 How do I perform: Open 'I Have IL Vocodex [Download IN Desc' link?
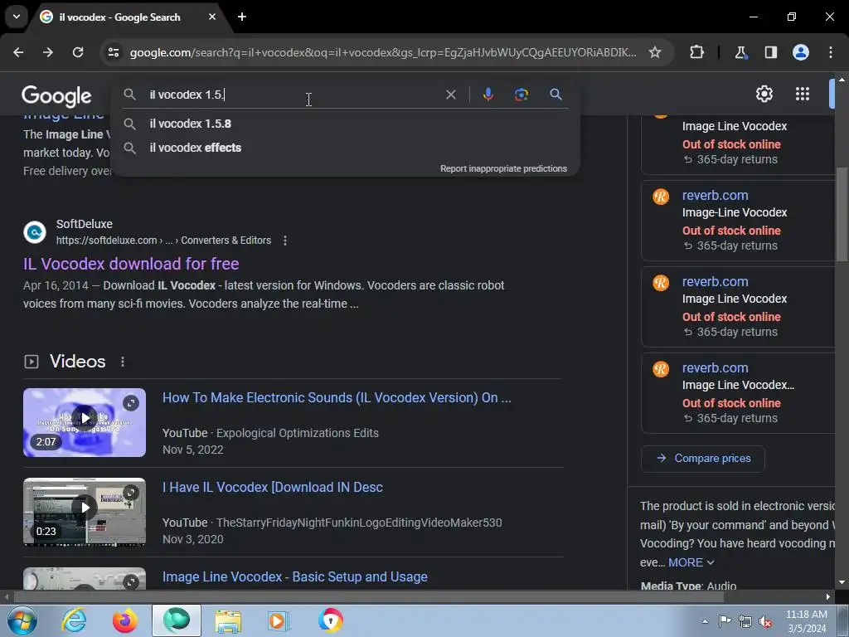pos(272,487)
